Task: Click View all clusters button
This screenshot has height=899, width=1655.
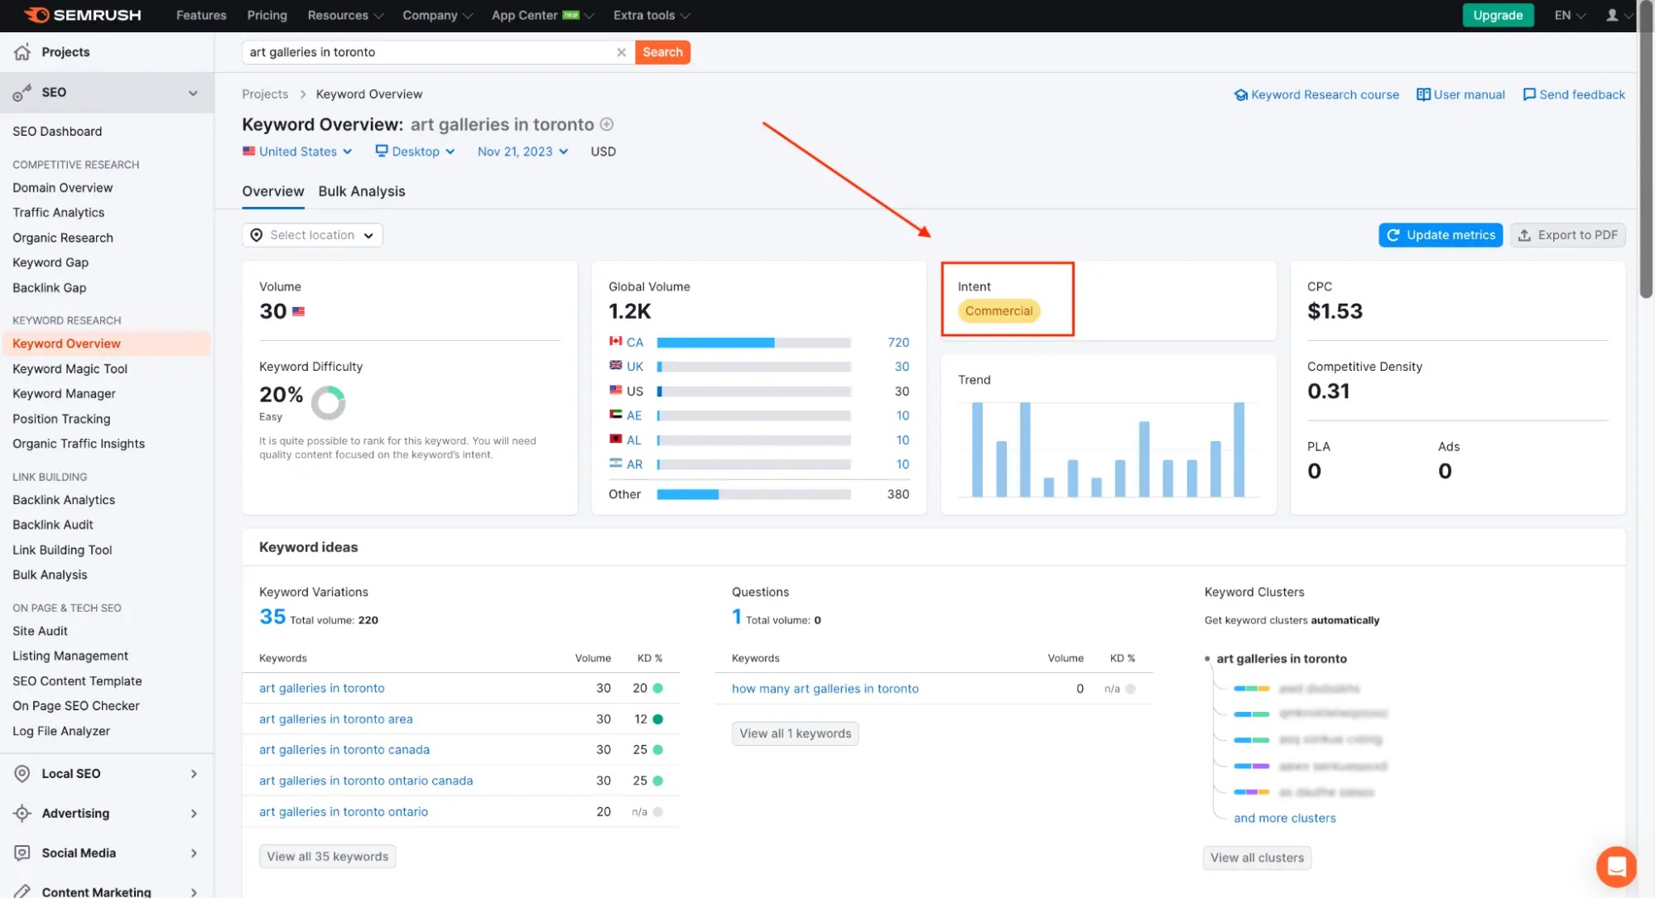Action: click(x=1257, y=858)
